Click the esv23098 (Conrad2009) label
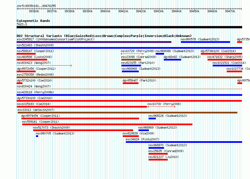Screen dimensions: 250x179 pos(139,57)
